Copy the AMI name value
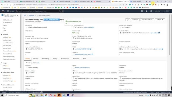The height and width of the screenshot is (97, 172). pos(73,73)
